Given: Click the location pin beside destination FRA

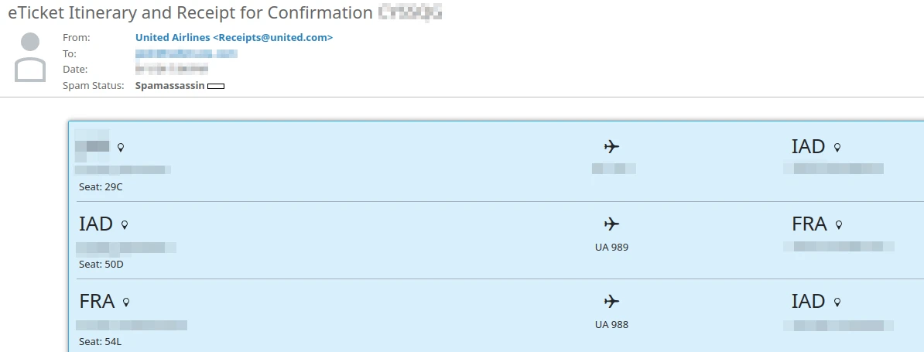Looking at the screenshot, I should pos(839,225).
